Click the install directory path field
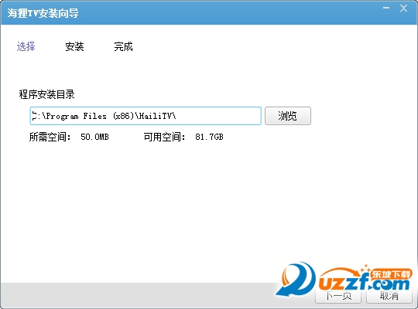The height and width of the screenshot is (309, 418). click(x=146, y=116)
